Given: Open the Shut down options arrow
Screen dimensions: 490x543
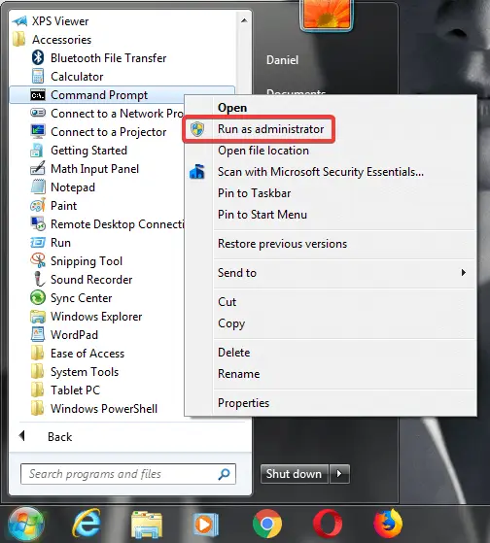Looking at the screenshot, I should [339, 474].
